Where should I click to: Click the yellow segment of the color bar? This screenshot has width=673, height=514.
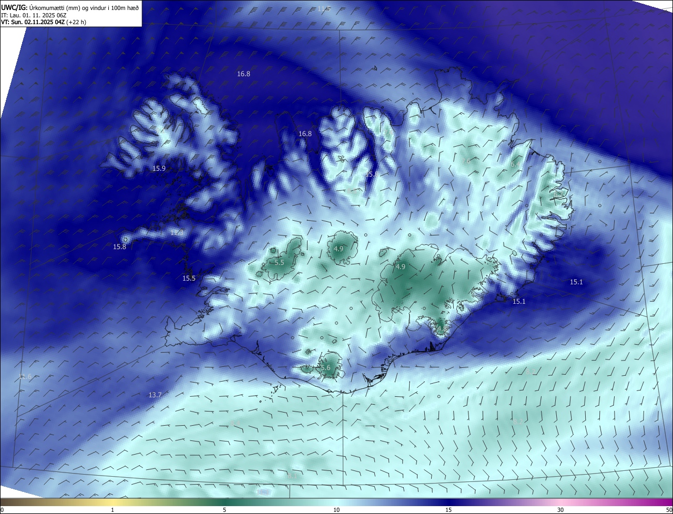coord(113,502)
